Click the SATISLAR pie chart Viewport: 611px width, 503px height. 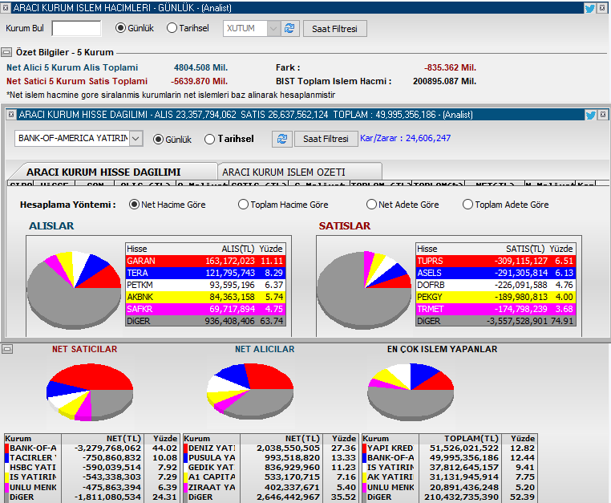364,289
